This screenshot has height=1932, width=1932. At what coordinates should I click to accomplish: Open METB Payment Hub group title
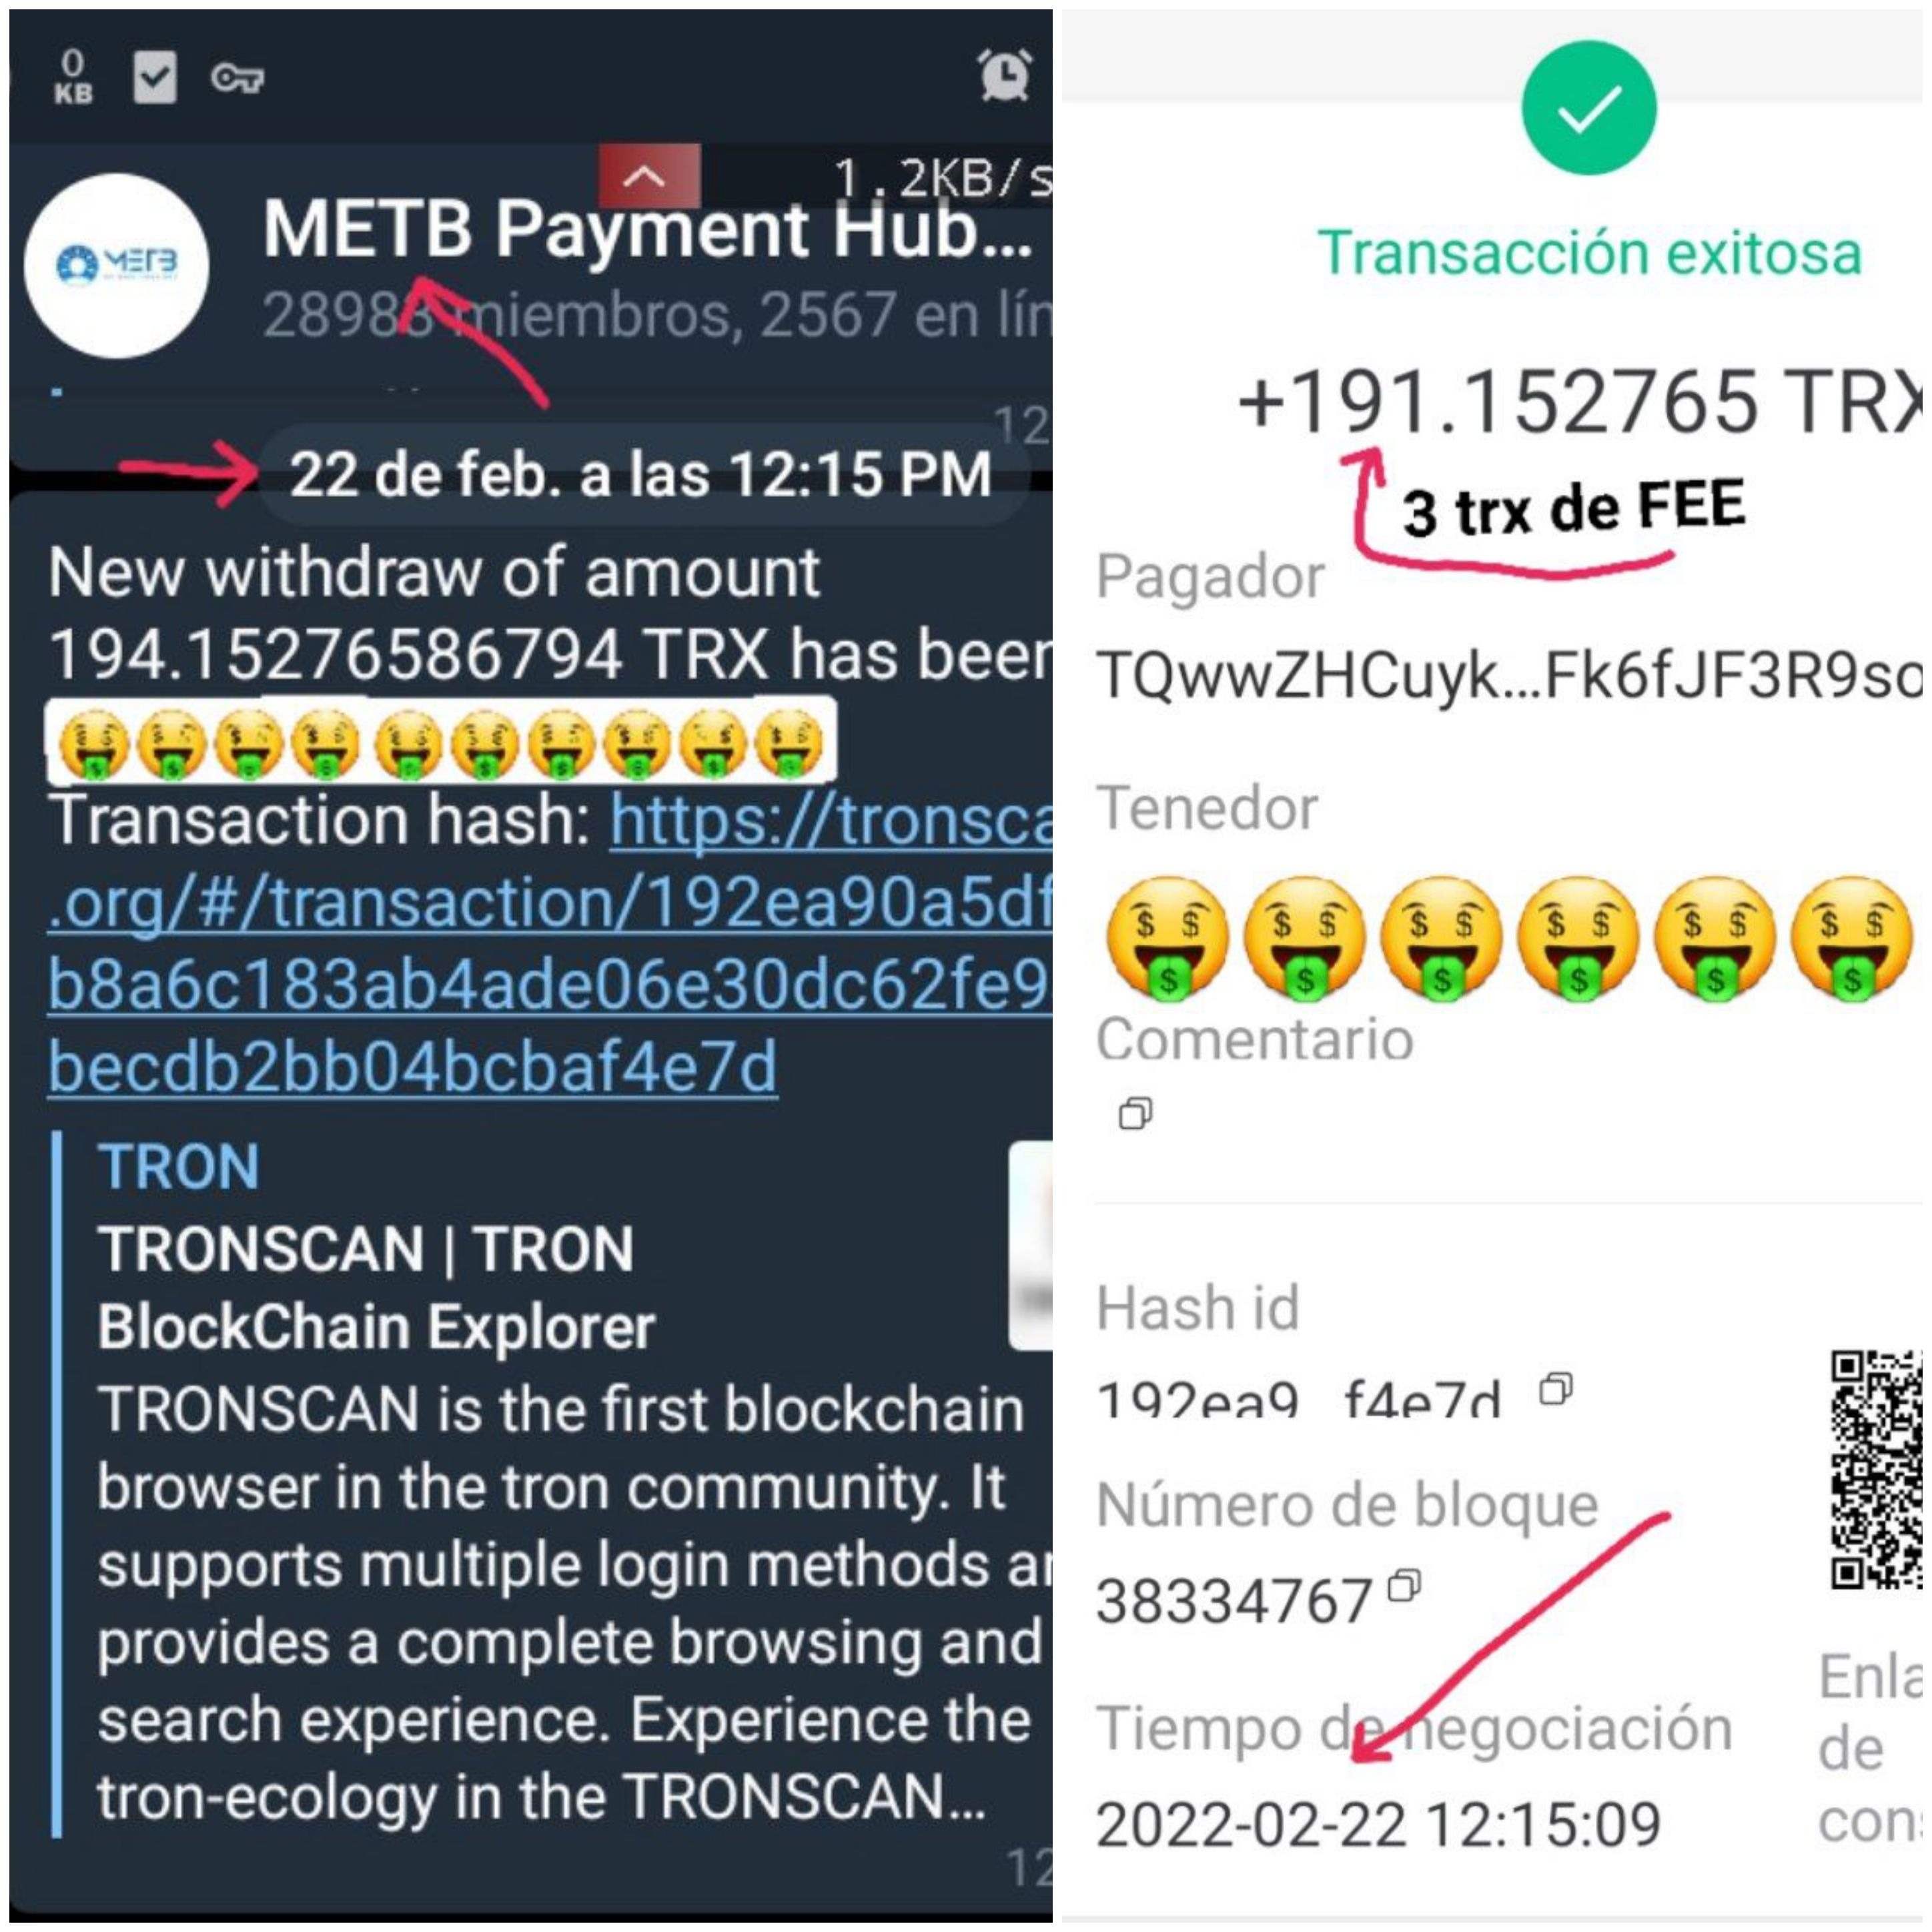coord(647,230)
